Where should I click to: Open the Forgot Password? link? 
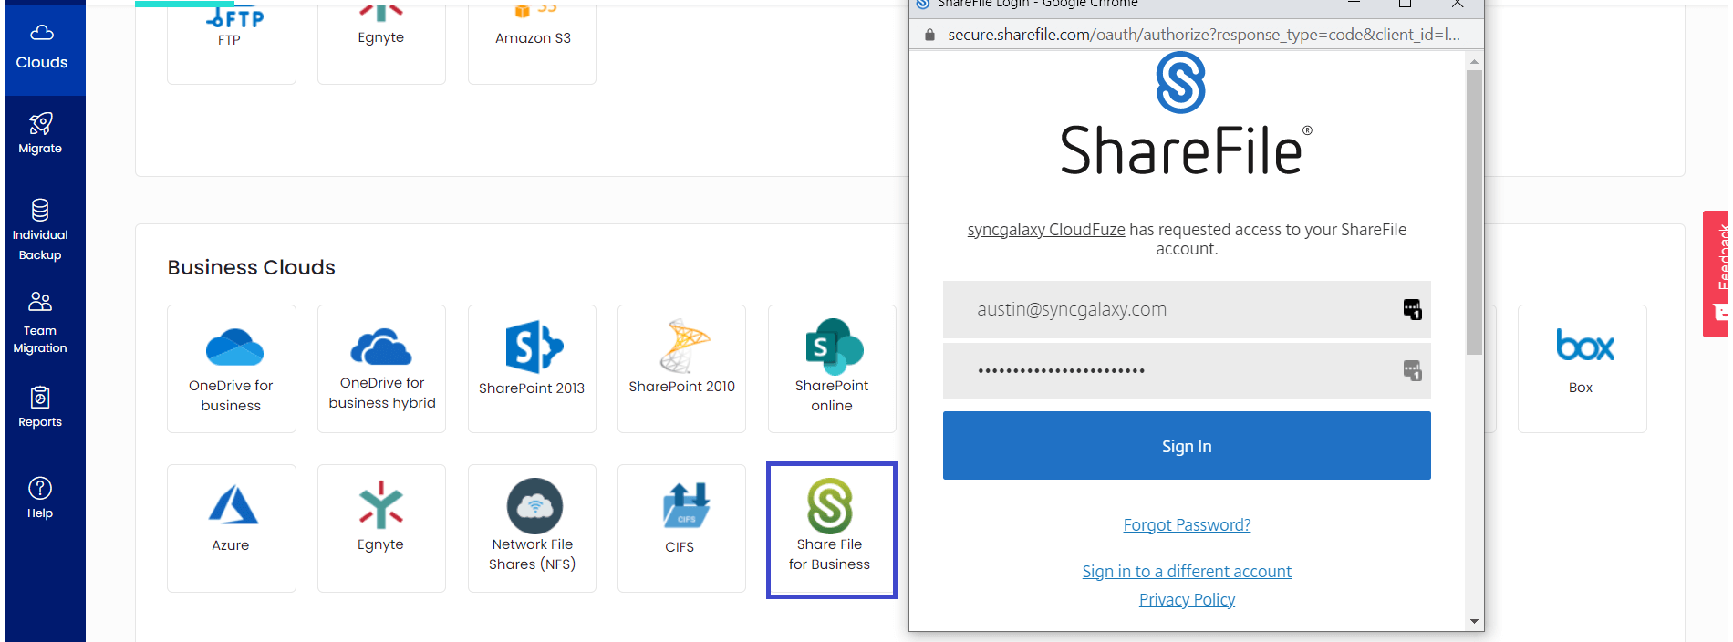click(1187, 524)
